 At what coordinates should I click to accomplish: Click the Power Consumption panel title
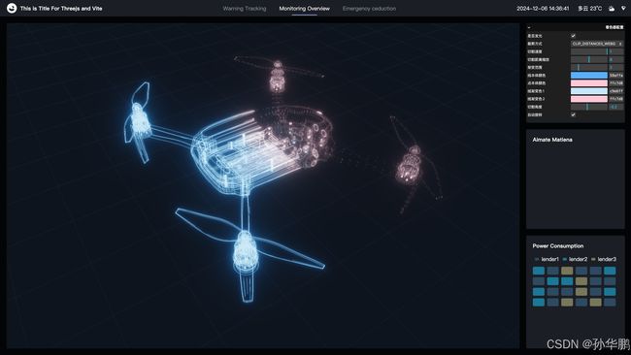pos(558,245)
